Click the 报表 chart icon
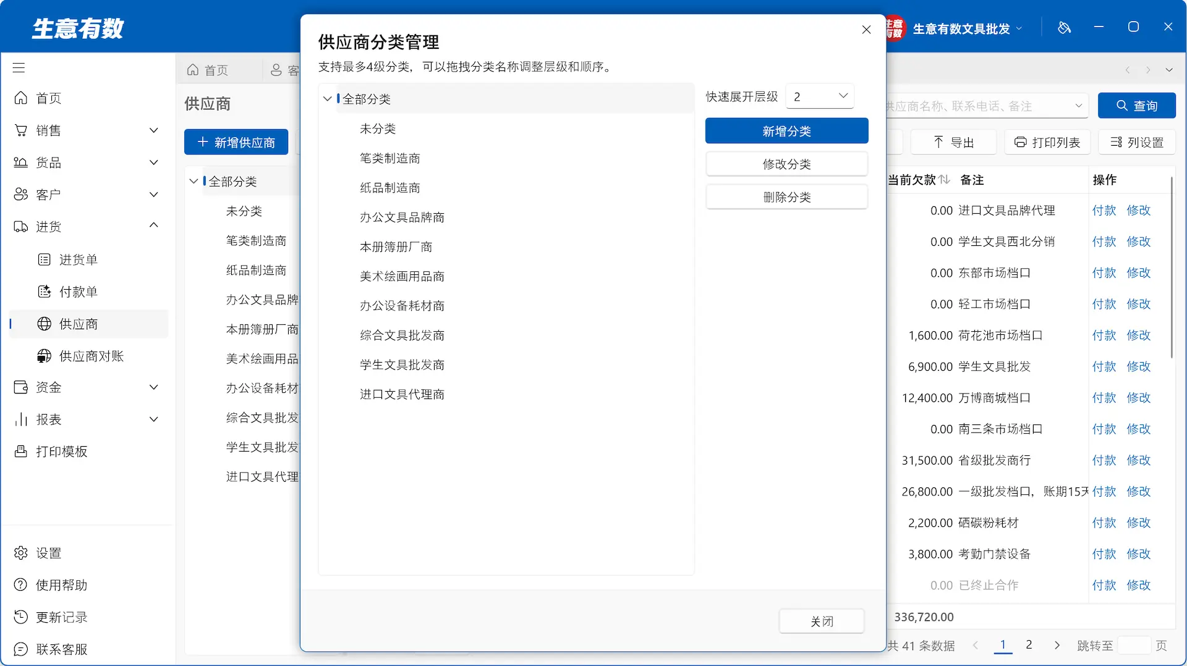Viewport: 1187px width, 666px height. click(20, 419)
